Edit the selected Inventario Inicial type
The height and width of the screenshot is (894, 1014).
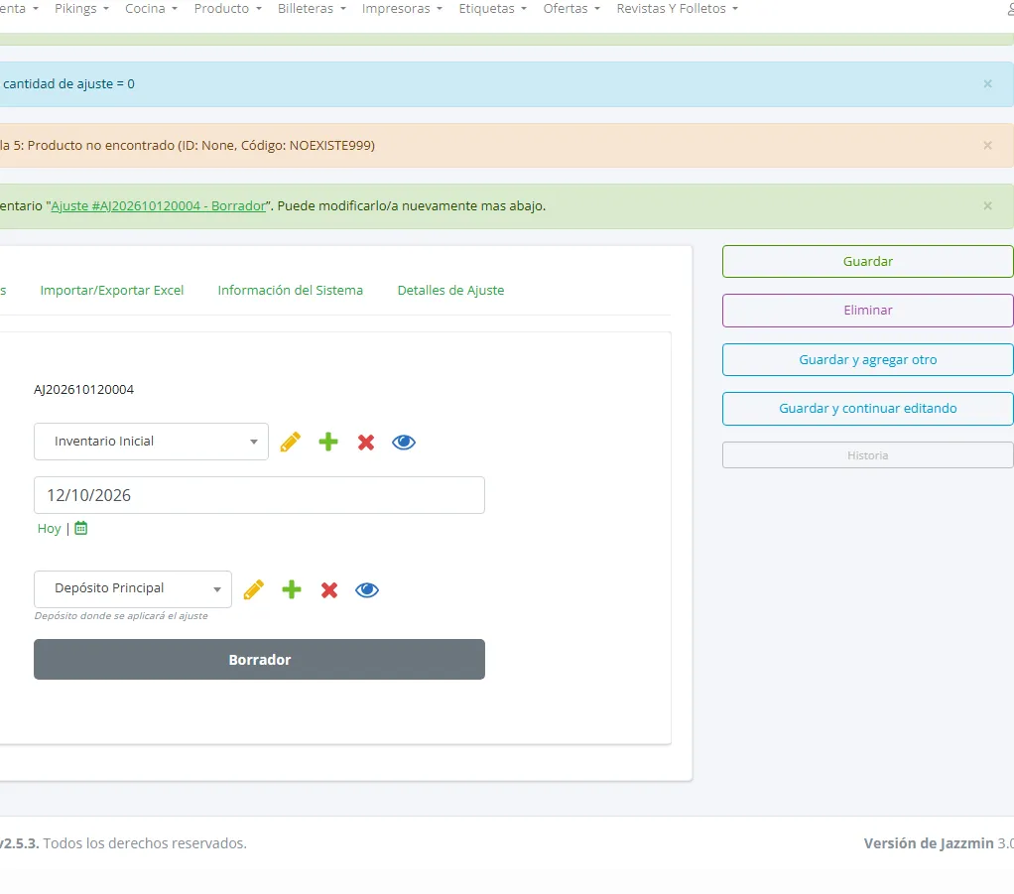click(x=291, y=442)
